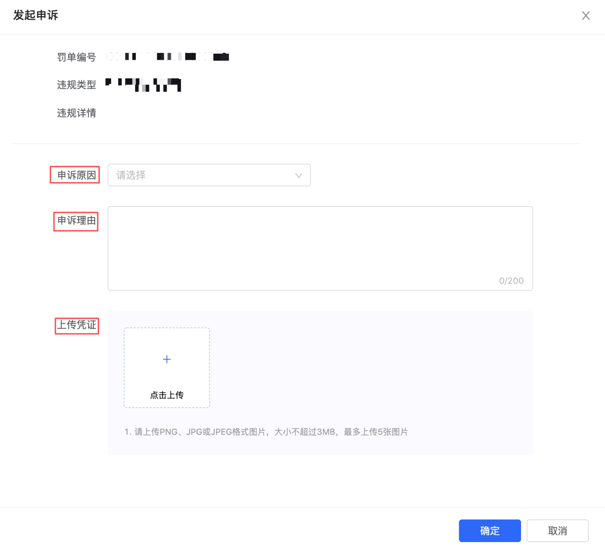Click the 申诉理由 highlighted label
The width and height of the screenshot is (605, 547).
click(x=76, y=221)
